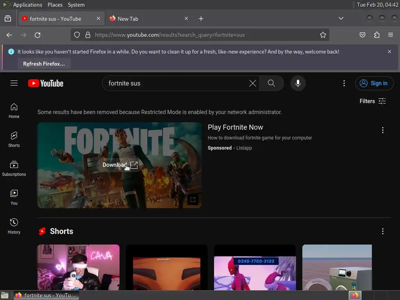Open the CAVA neon sign short thumbnail
400x300 pixels.
click(x=78, y=267)
